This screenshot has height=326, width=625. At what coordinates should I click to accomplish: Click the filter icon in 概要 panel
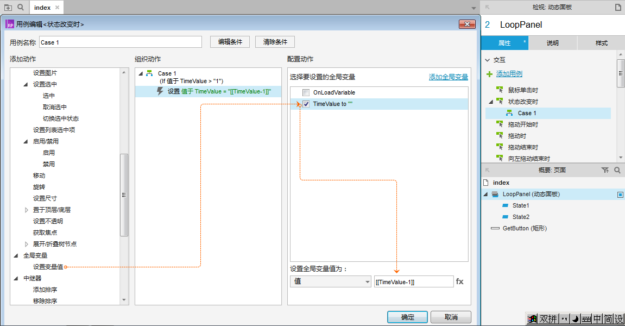[605, 170]
